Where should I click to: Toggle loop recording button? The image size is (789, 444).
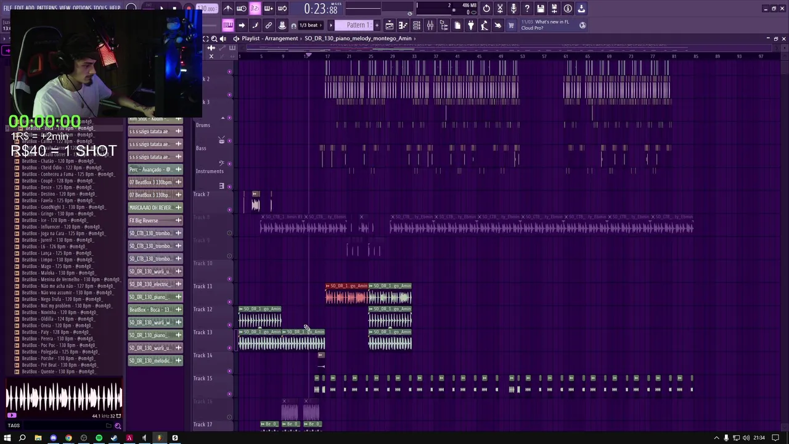pos(282,9)
